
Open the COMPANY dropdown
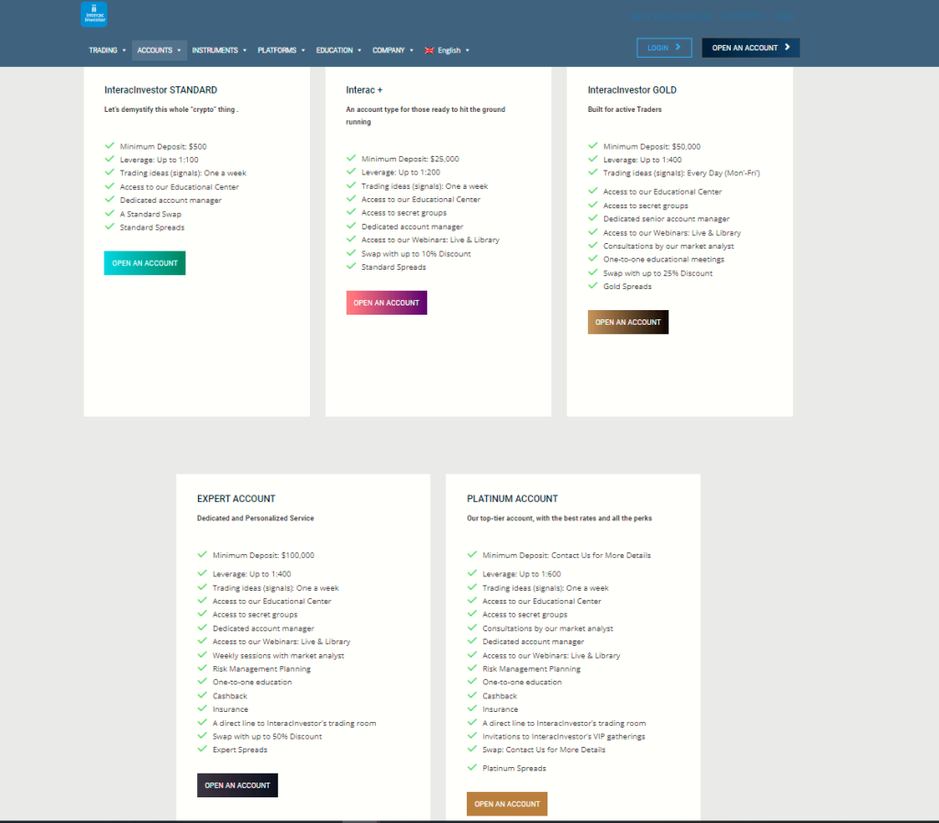pos(392,50)
